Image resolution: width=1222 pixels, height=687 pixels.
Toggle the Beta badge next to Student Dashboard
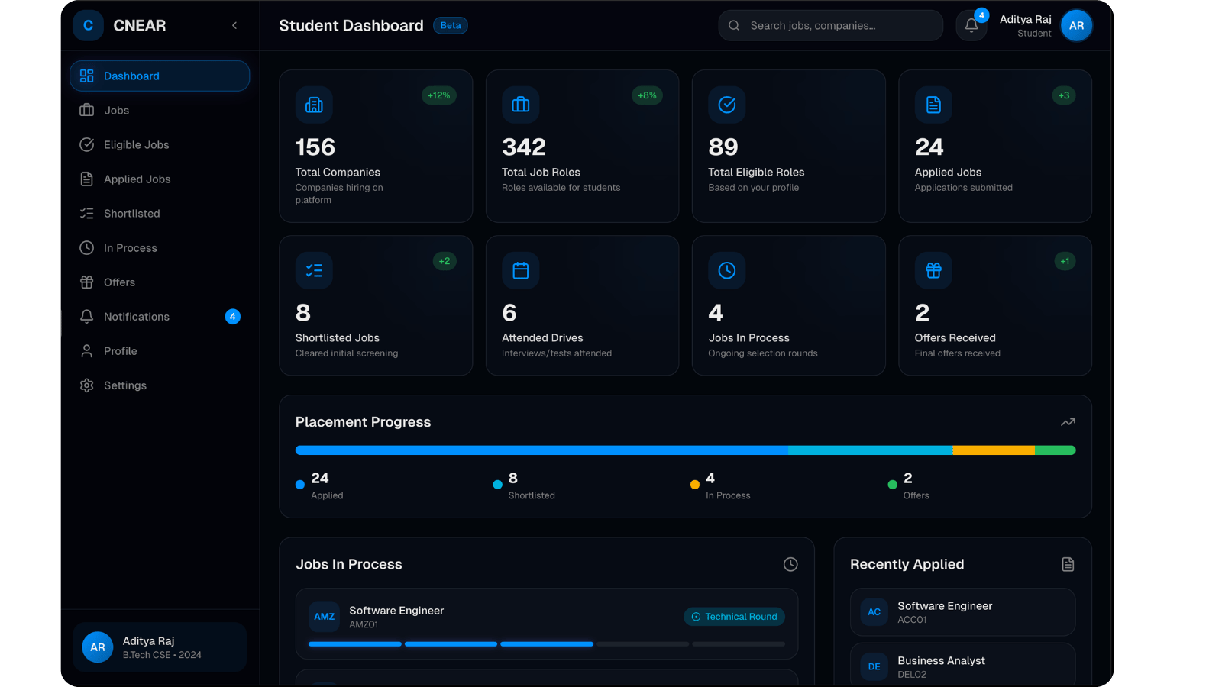coord(450,25)
